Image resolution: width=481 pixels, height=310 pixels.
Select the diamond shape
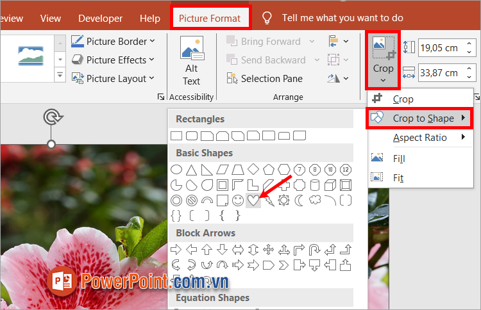[x=253, y=169]
